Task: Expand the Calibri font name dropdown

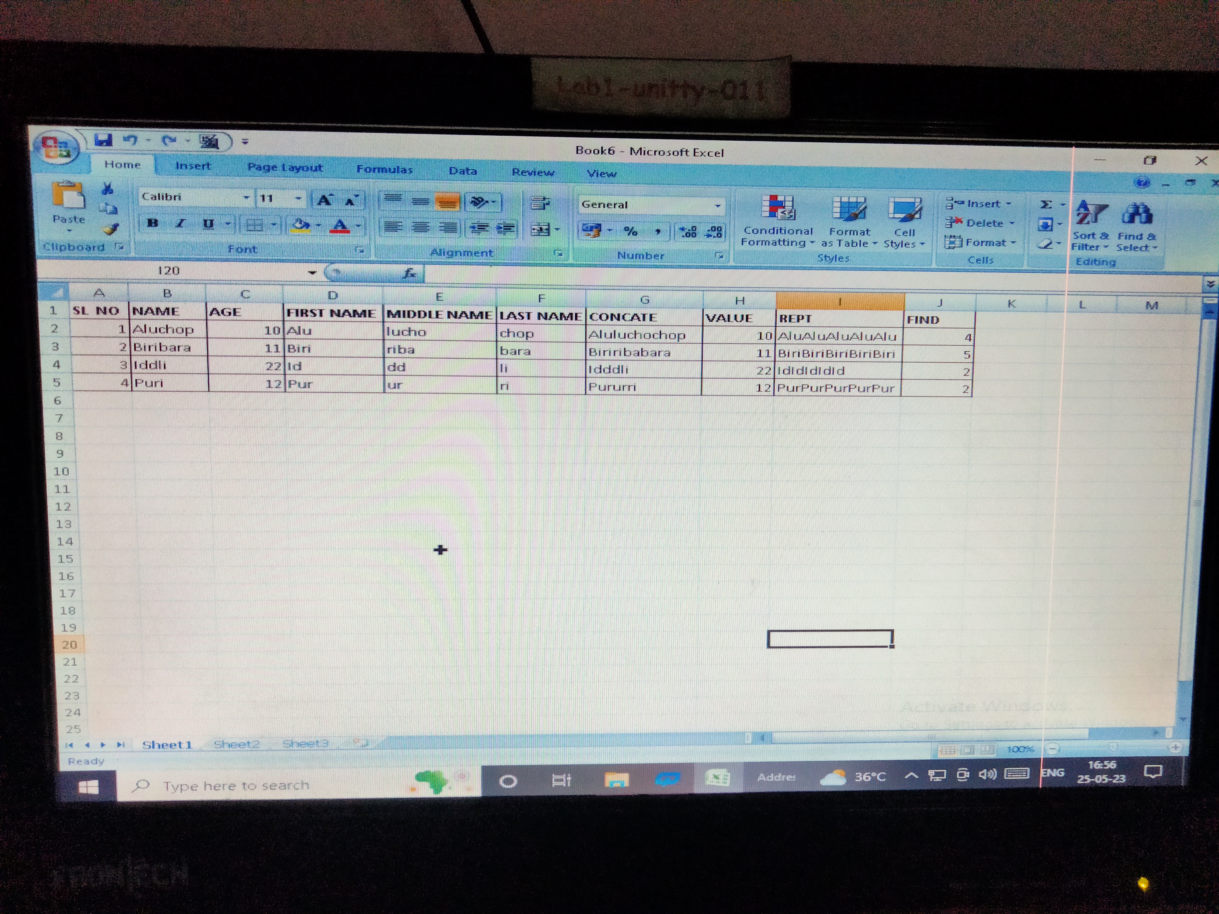Action: [x=246, y=198]
